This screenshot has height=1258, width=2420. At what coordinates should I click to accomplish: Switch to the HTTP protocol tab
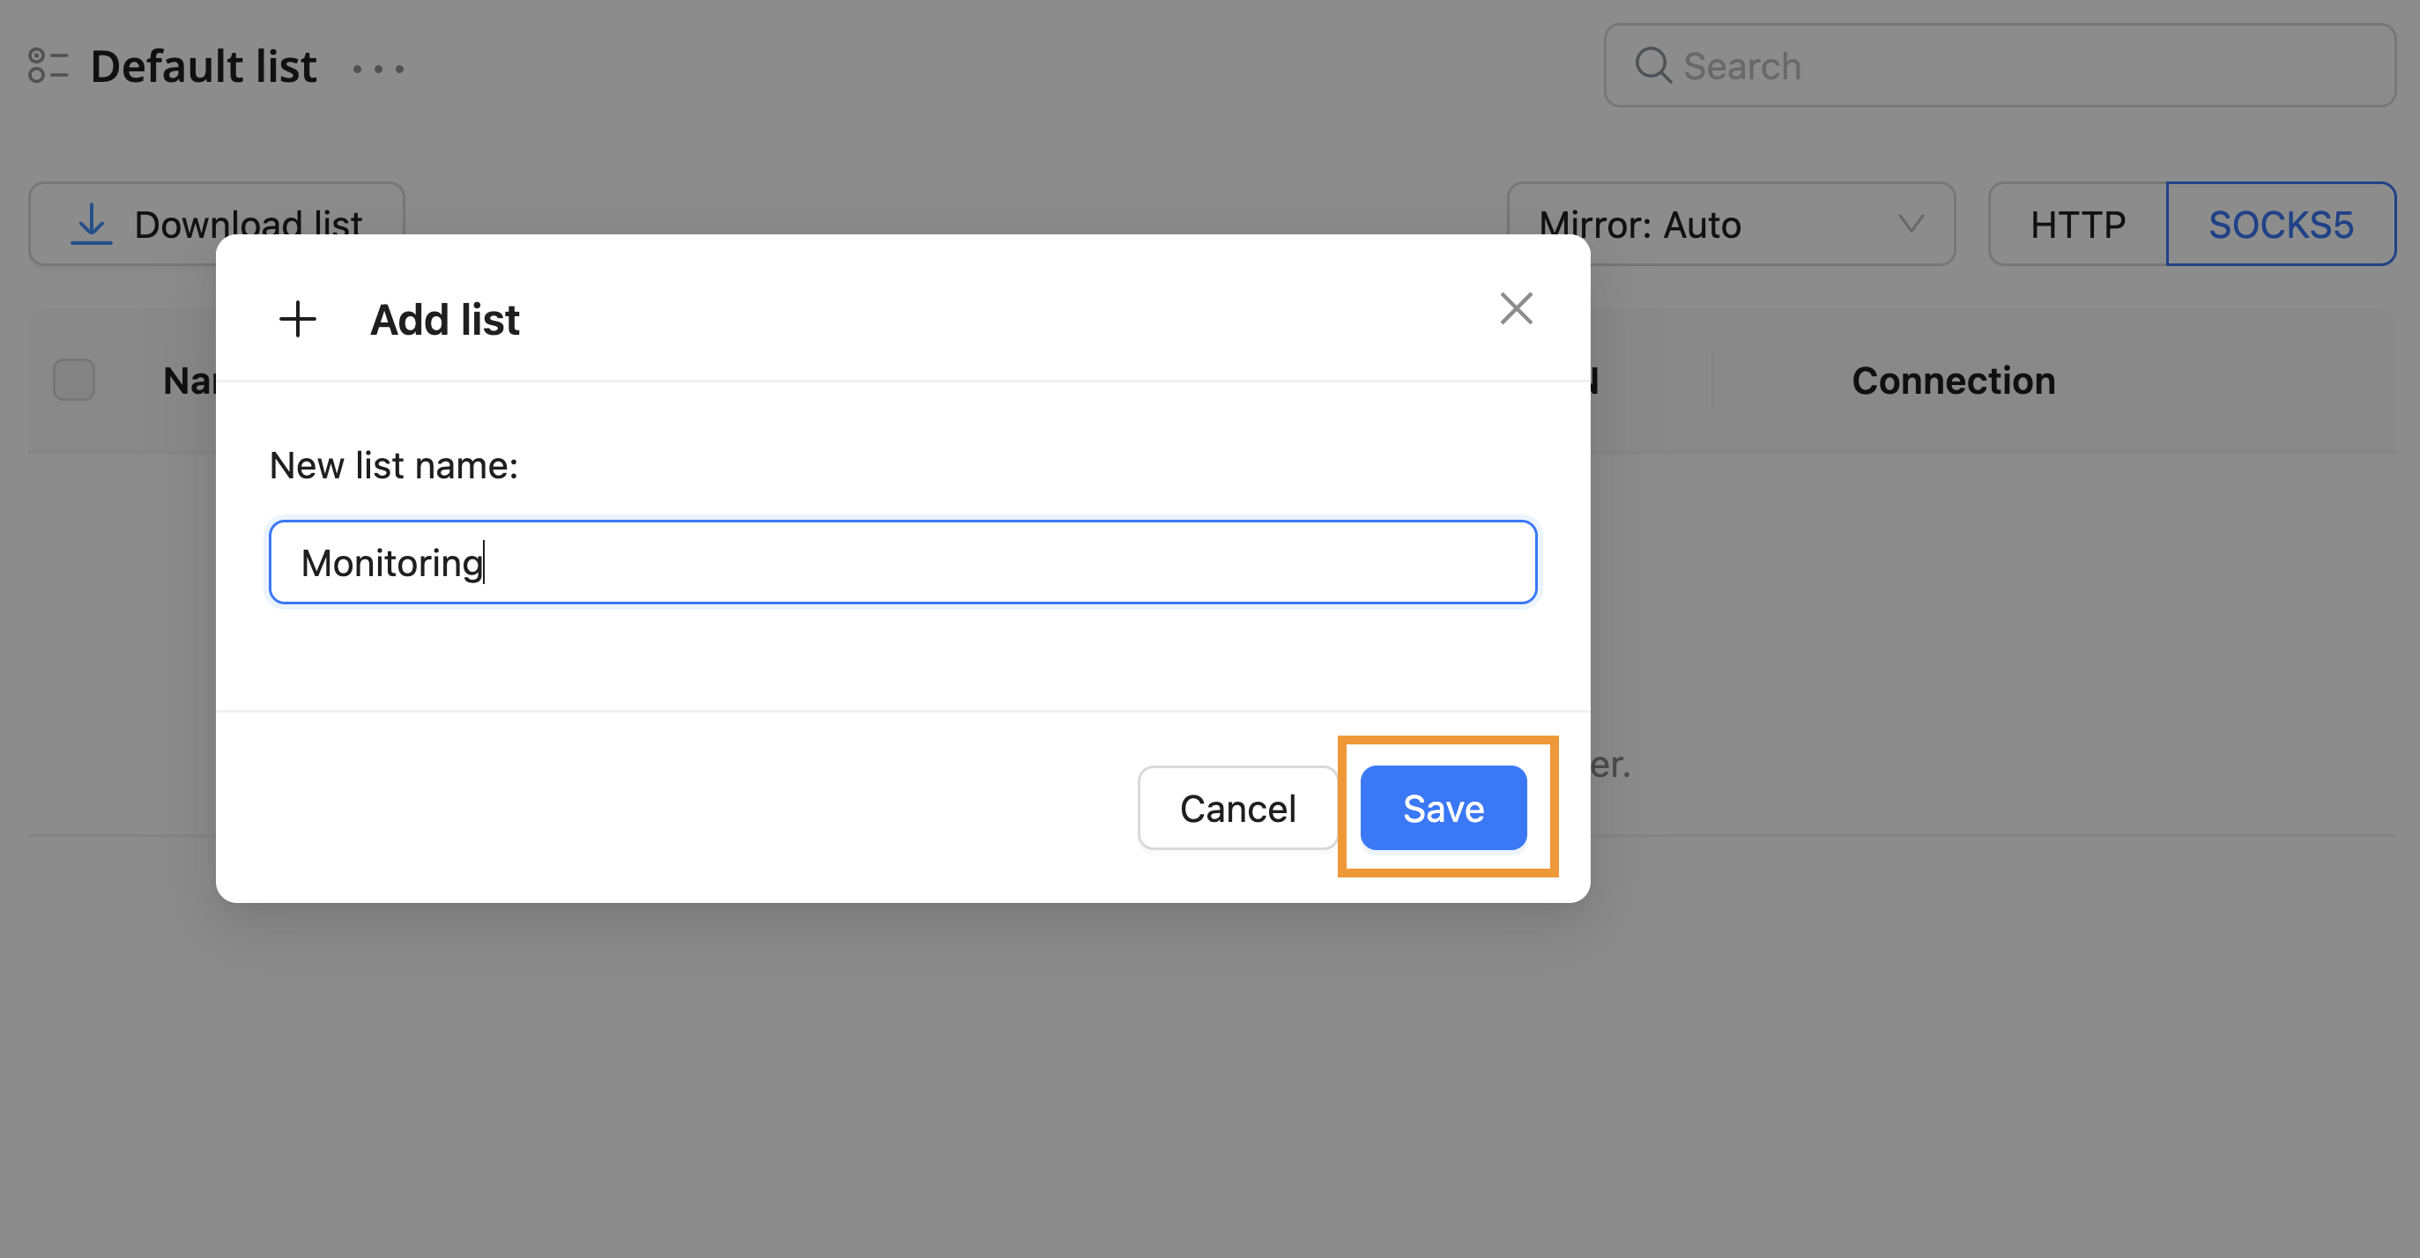coord(2077,225)
